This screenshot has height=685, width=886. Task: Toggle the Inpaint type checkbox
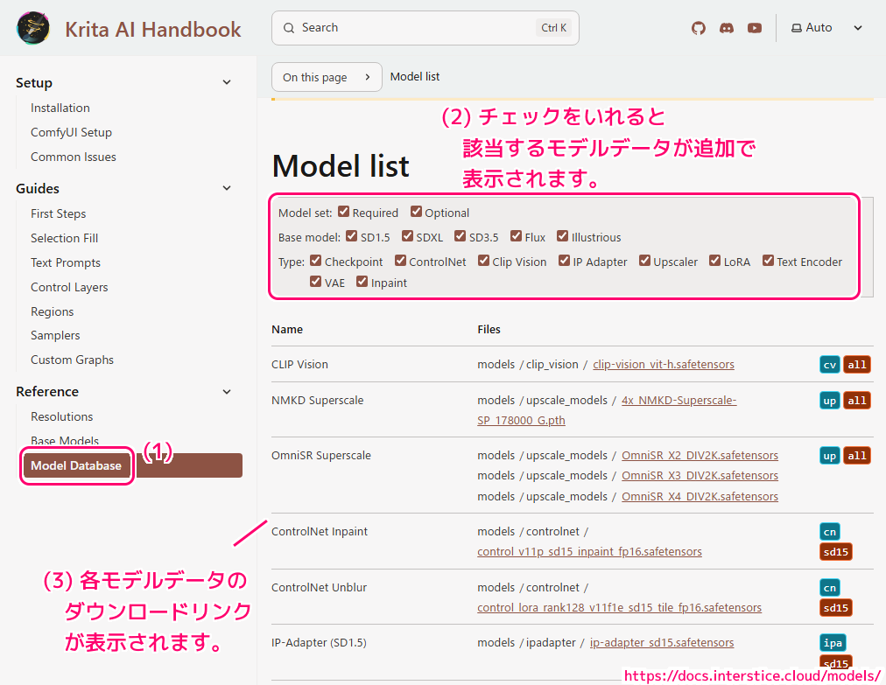point(362,281)
